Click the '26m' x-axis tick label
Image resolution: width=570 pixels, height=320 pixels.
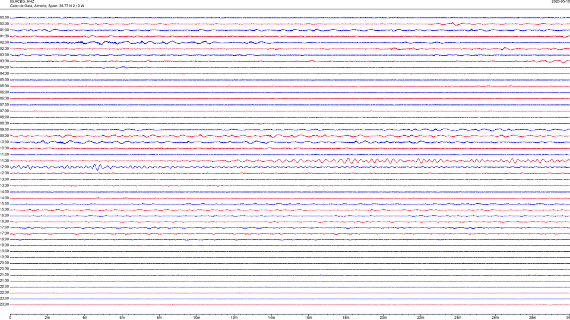coord(495,318)
